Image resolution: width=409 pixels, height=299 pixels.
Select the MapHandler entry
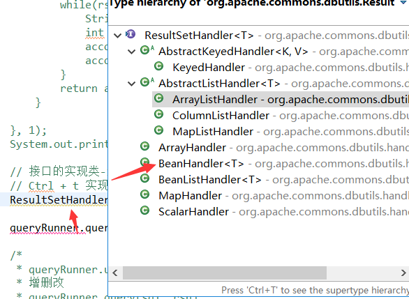190,196
